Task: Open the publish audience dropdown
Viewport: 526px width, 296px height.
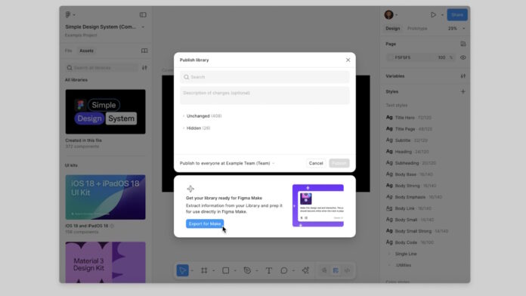Action: pos(227,163)
